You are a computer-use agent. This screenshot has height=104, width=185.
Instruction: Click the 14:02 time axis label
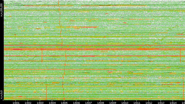28,103
